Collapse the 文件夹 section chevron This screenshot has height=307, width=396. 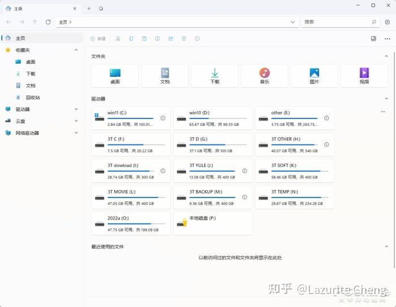[x=386, y=56]
